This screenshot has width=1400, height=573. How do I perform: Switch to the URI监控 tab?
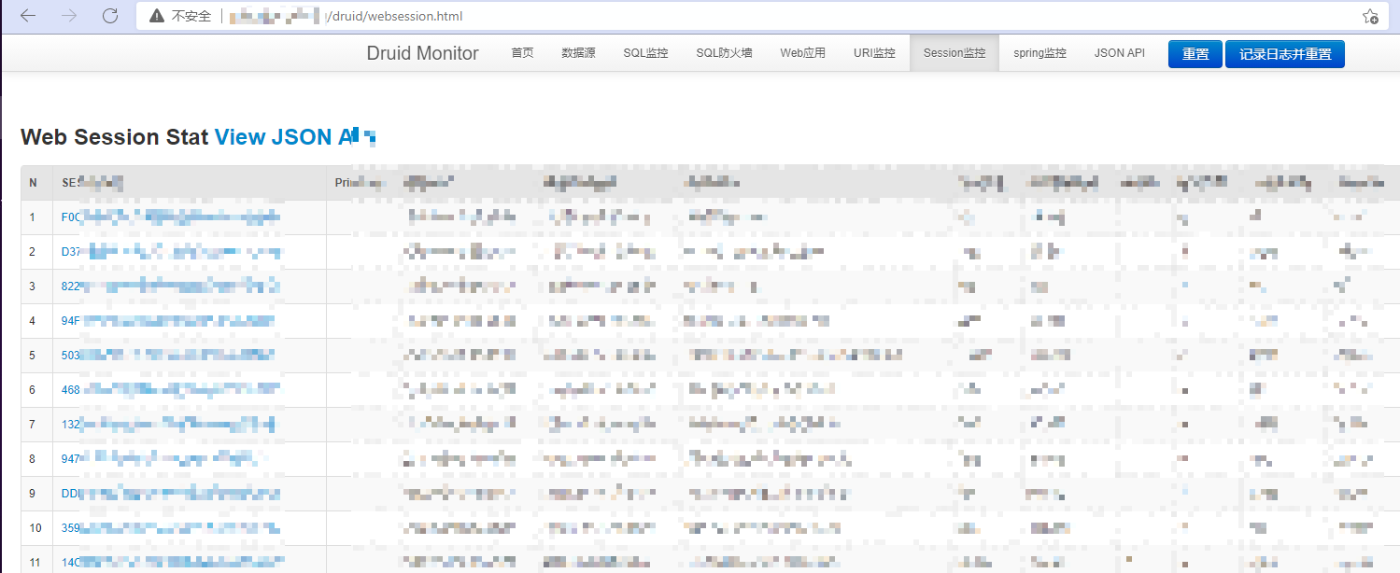(x=874, y=53)
